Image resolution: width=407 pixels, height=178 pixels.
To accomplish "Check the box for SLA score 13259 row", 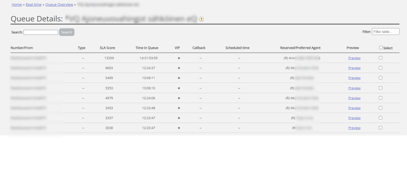I will pyautogui.click(x=380, y=58).
